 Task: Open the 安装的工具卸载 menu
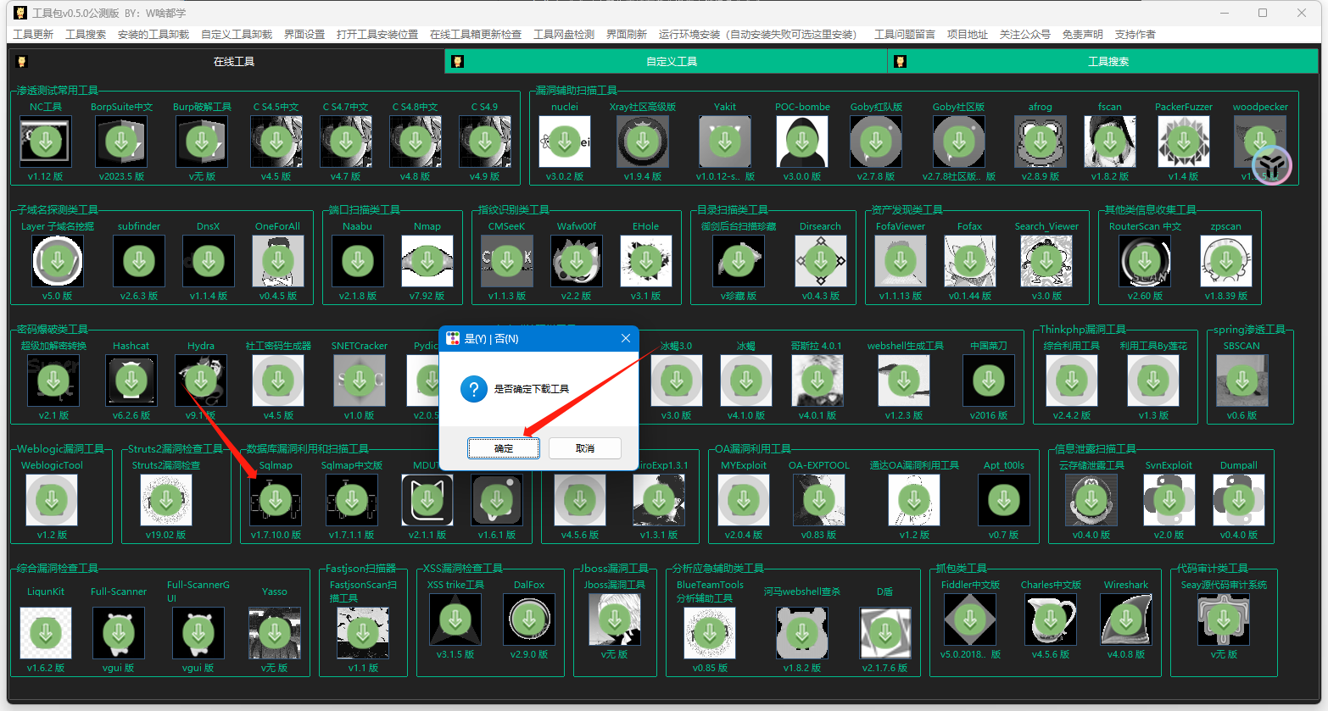tap(153, 35)
